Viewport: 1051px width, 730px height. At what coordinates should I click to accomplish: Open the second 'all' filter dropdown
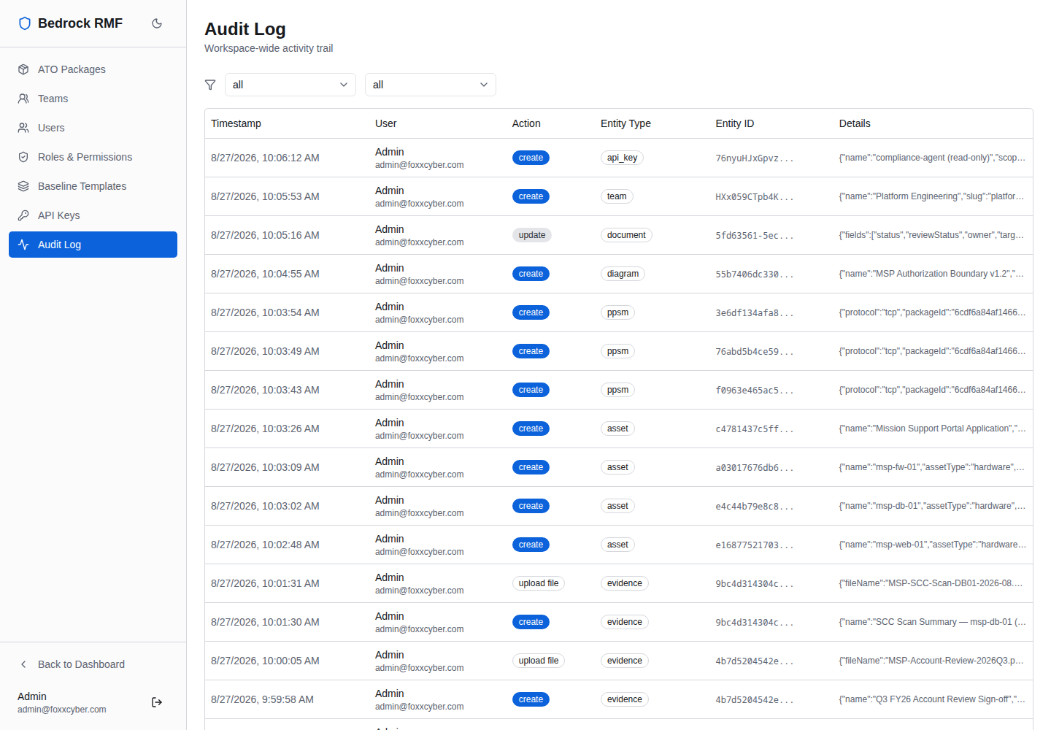pyautogui.click(x=431, y=85)
